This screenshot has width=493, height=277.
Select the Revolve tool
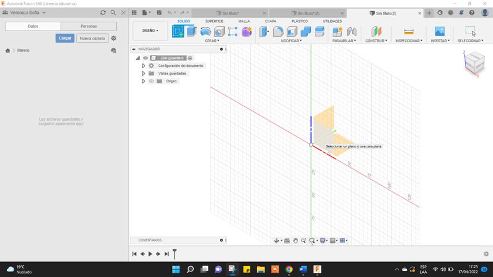click(206, 32)
